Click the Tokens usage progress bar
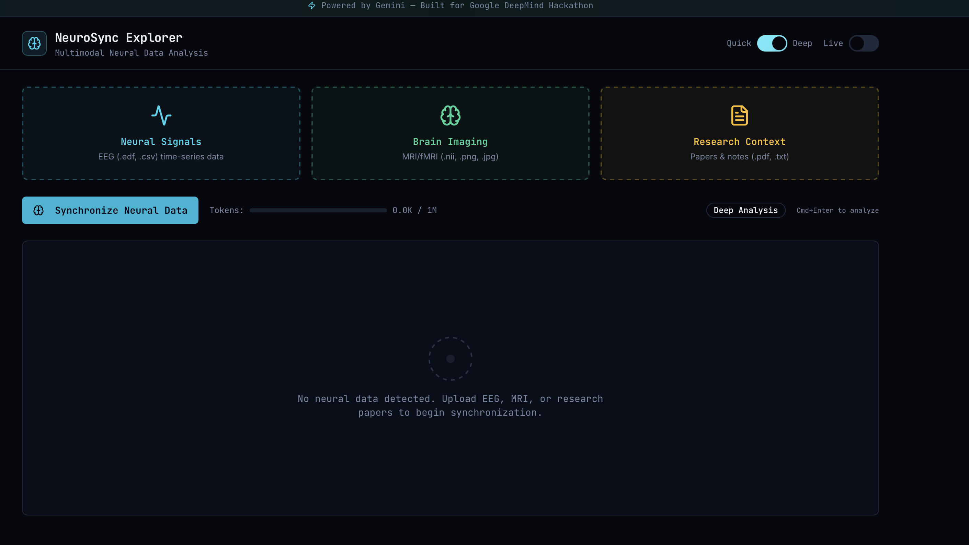 (318, 210)
